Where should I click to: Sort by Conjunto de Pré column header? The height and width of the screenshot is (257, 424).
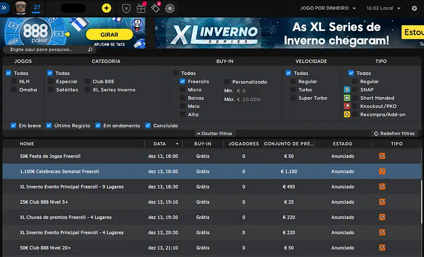tap(288, 144)
